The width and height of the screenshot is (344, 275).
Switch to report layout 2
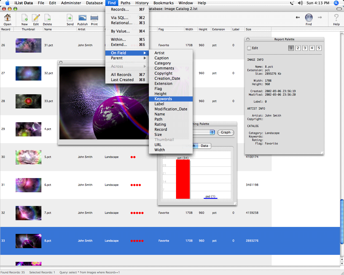298,48
